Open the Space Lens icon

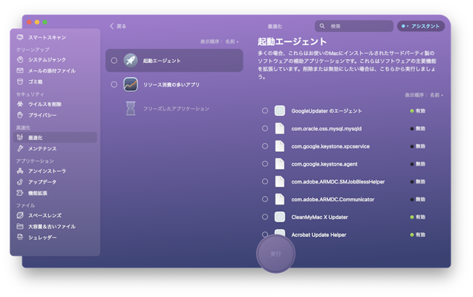20,215
